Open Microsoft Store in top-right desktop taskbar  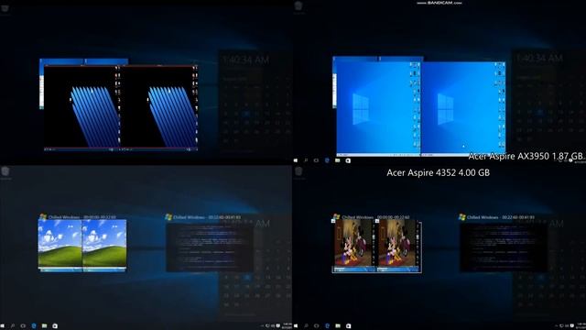click(348, 160)
